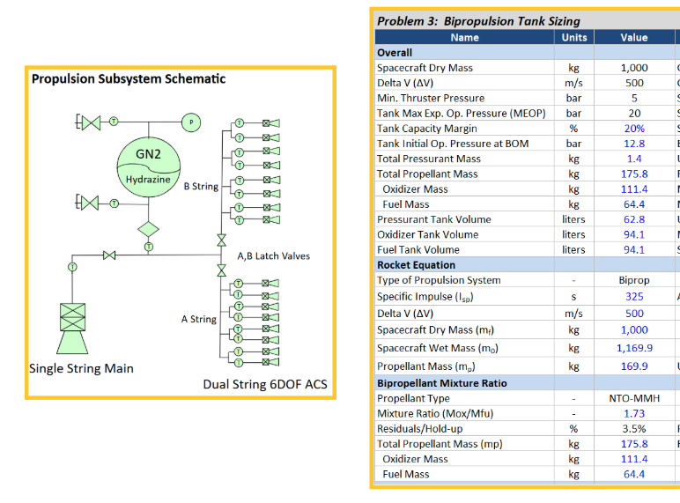The height and width of the screenshot is (503, 680).
Task: Click the Tank Capacity Margin 20% cell
Action: point(634,129)
